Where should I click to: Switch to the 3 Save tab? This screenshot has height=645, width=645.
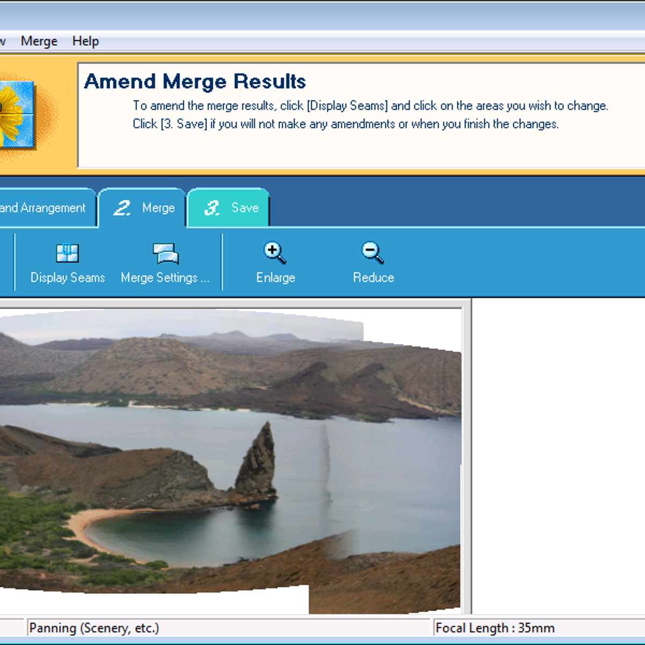(229, 208)
